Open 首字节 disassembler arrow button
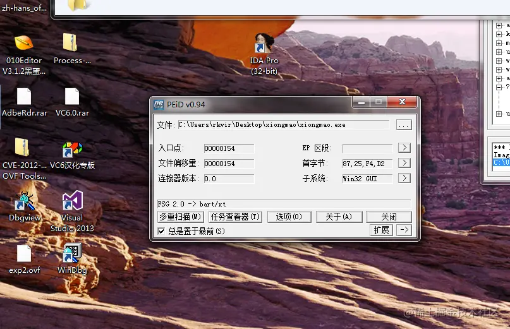This screenshot has height=329, width=510. [x=404, y=162]
